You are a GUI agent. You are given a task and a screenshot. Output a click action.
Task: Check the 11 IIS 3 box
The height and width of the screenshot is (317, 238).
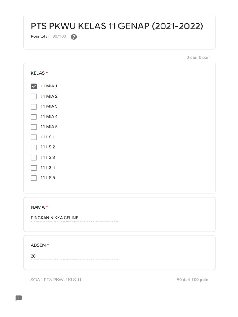click(34, 158)
